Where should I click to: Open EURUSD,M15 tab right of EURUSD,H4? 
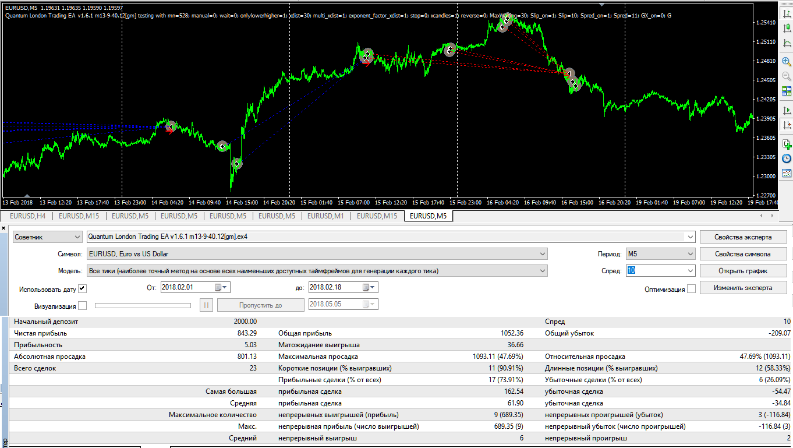tap(79, 216)
